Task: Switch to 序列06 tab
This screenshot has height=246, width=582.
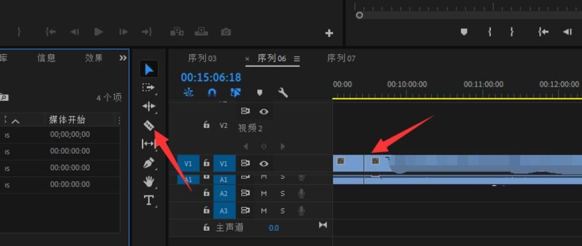Action: tap(272, 59)
